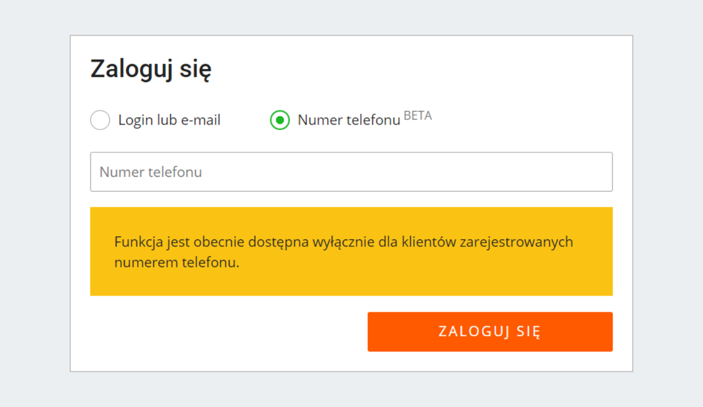Click the Numer telefonu option label text
703x407 pixels.
pyautogui.click(x=349, y=120)
